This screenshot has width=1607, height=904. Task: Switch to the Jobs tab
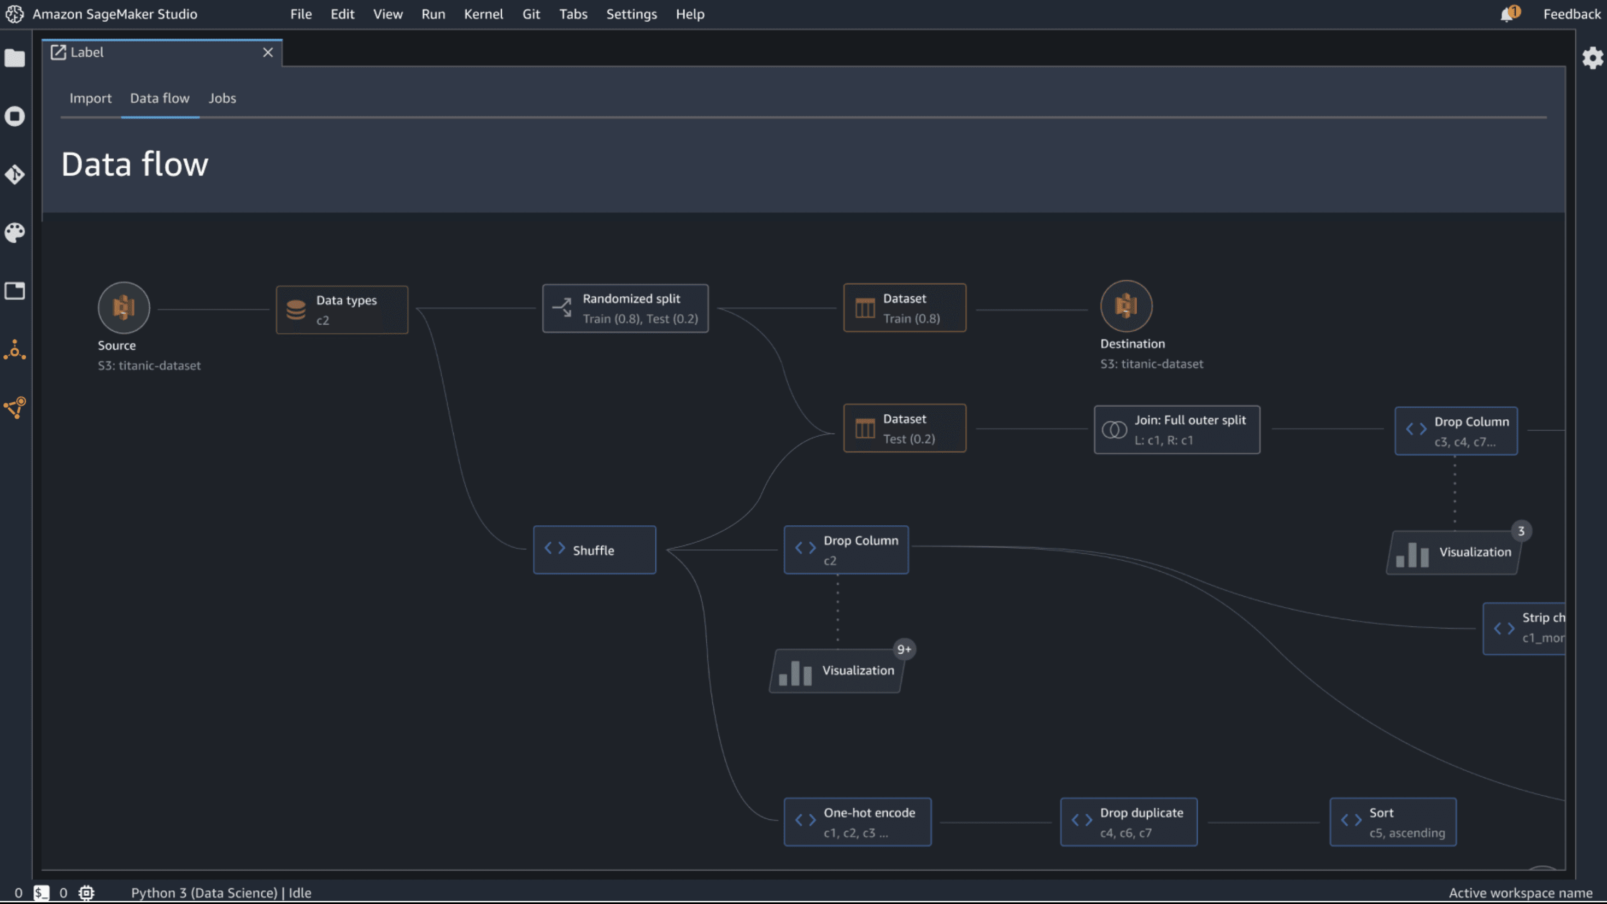point(222,98)
